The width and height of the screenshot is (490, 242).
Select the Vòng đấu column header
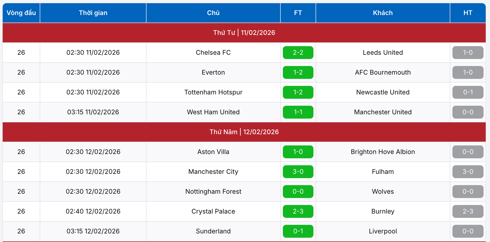click(21, 13)
